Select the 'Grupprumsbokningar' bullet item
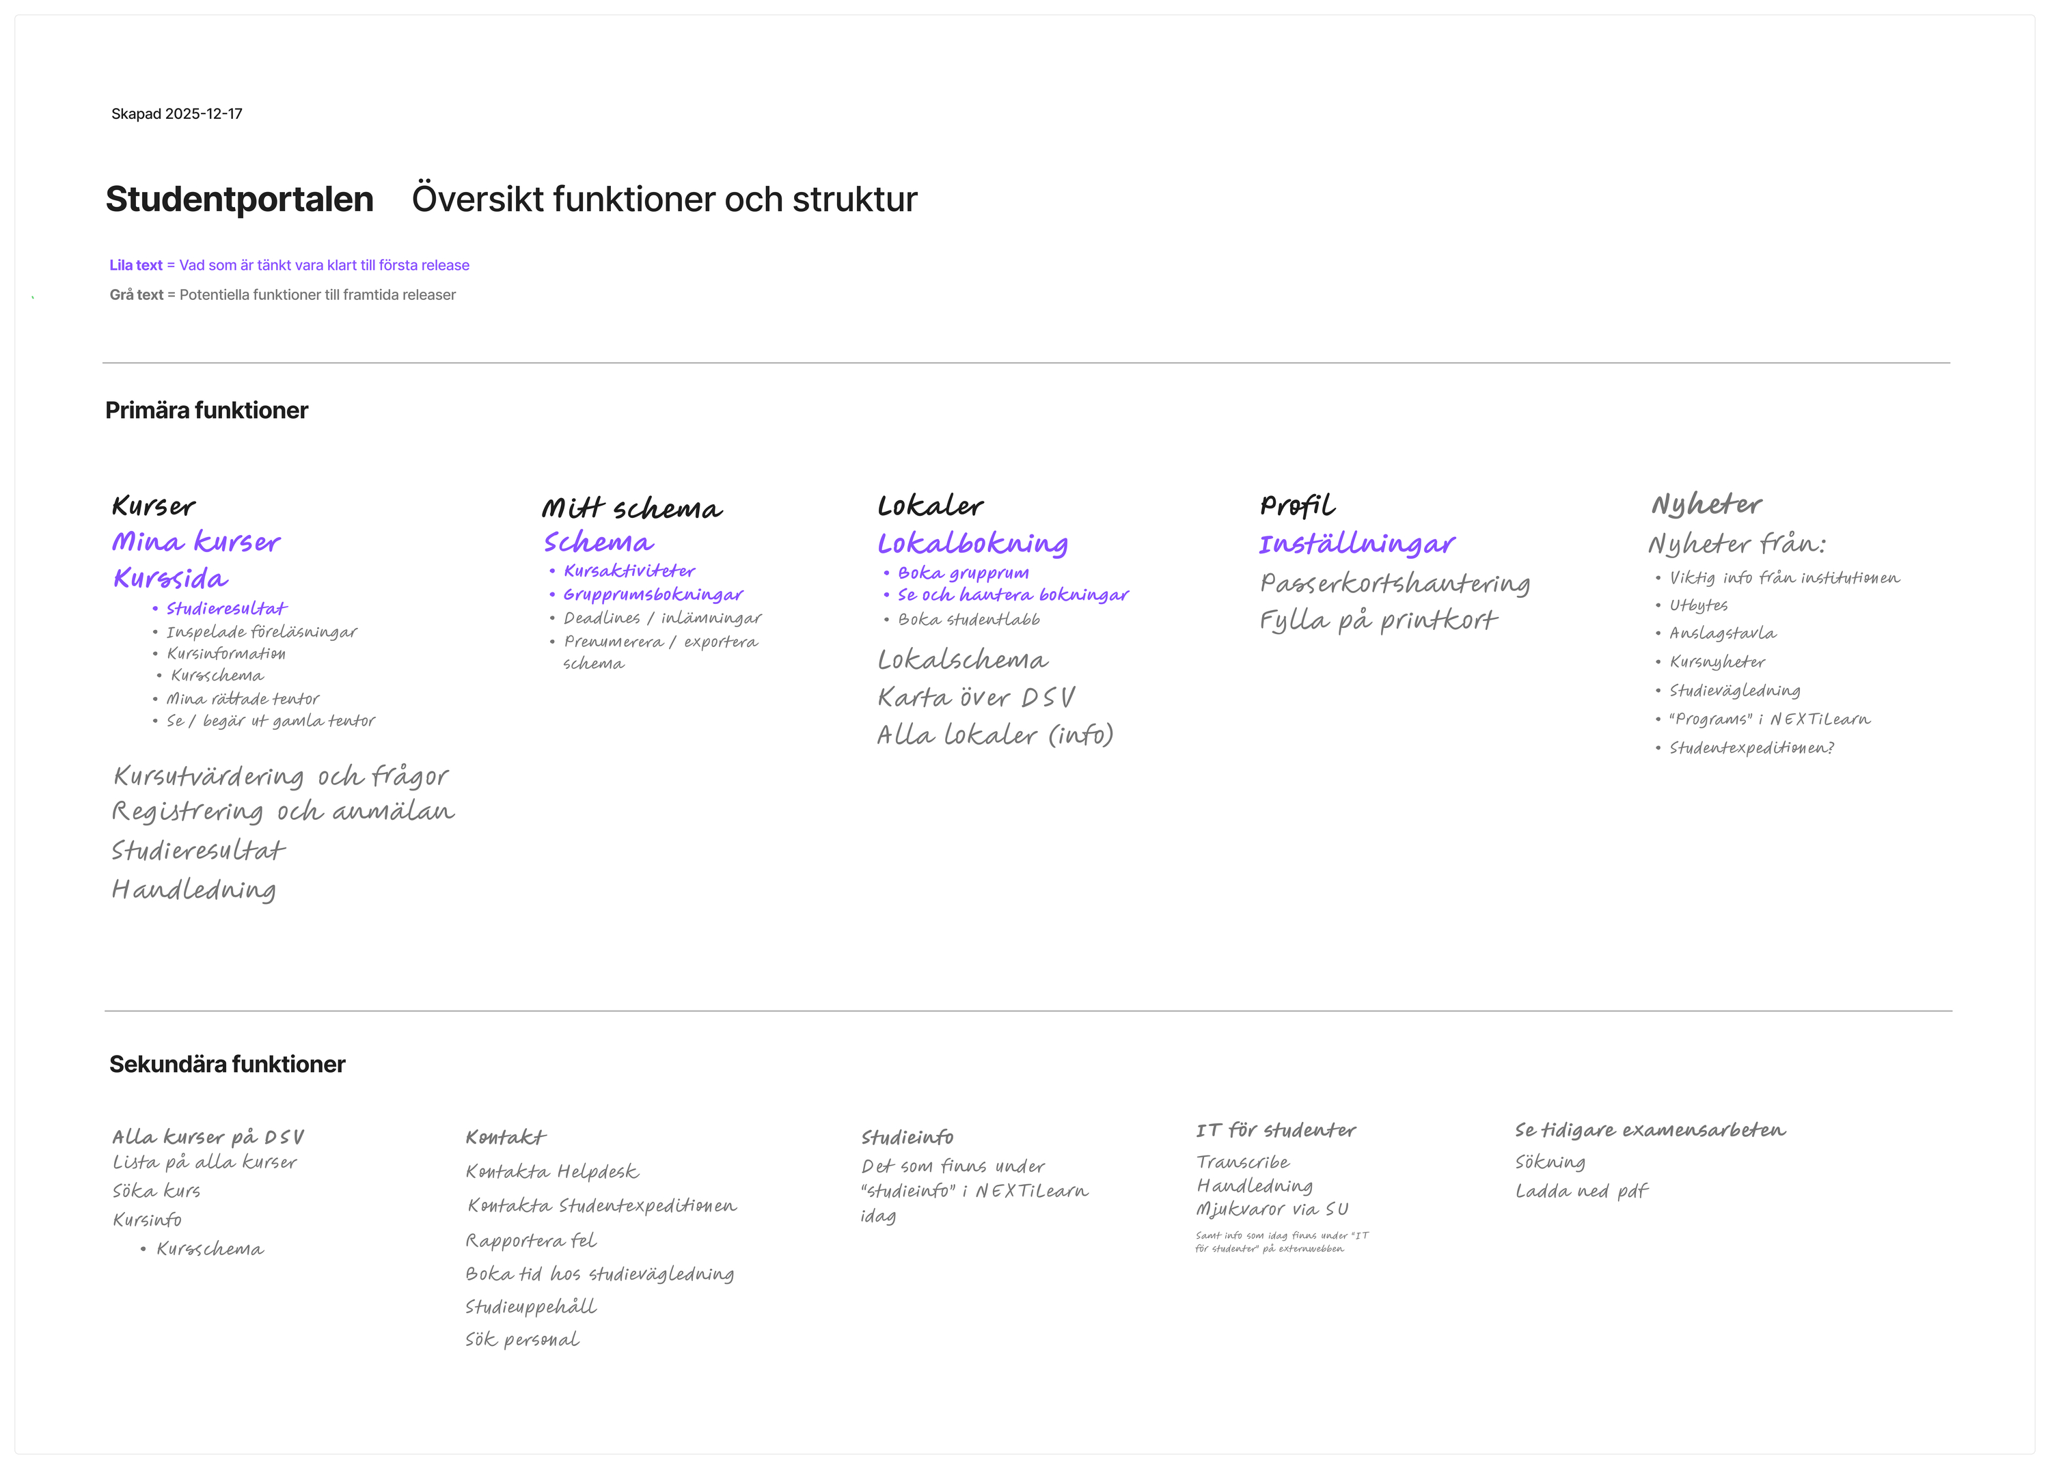 [x=653, y=594]
